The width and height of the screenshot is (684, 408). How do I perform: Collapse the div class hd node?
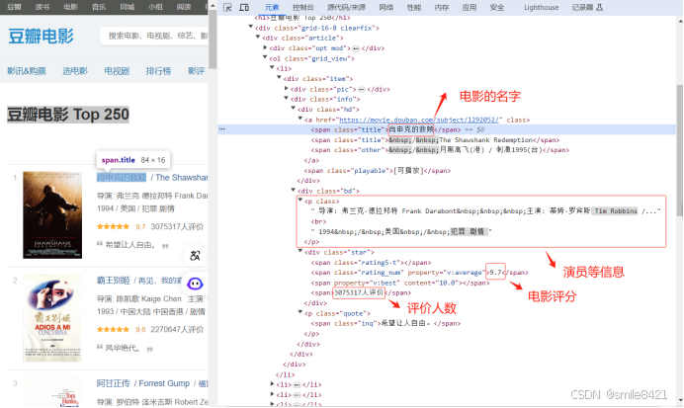pos(294,109)
